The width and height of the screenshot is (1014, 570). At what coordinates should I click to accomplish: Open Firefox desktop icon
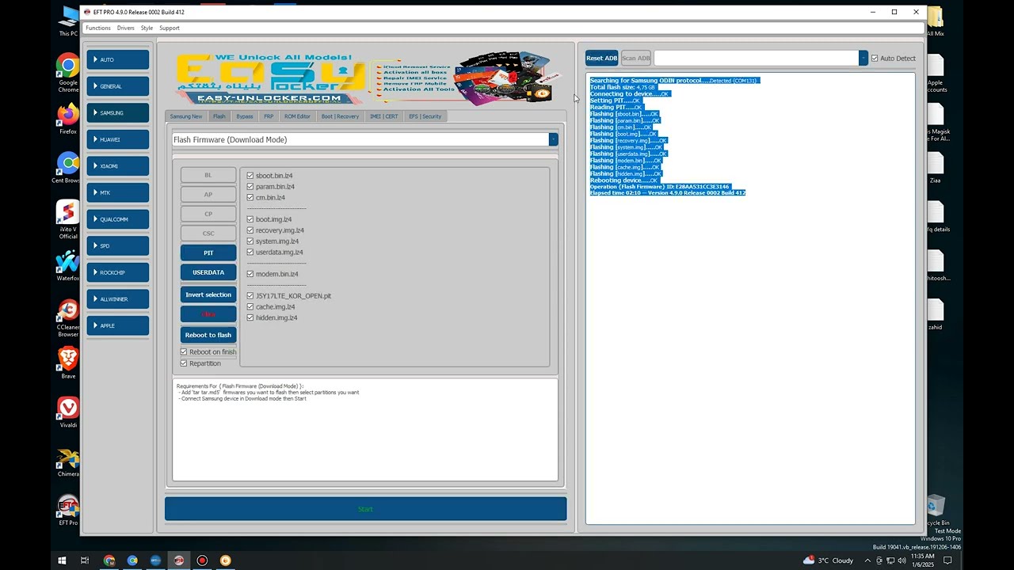click(68, 119)
